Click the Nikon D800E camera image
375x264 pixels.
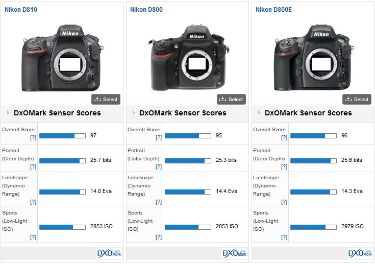click(x=313, y=57)
